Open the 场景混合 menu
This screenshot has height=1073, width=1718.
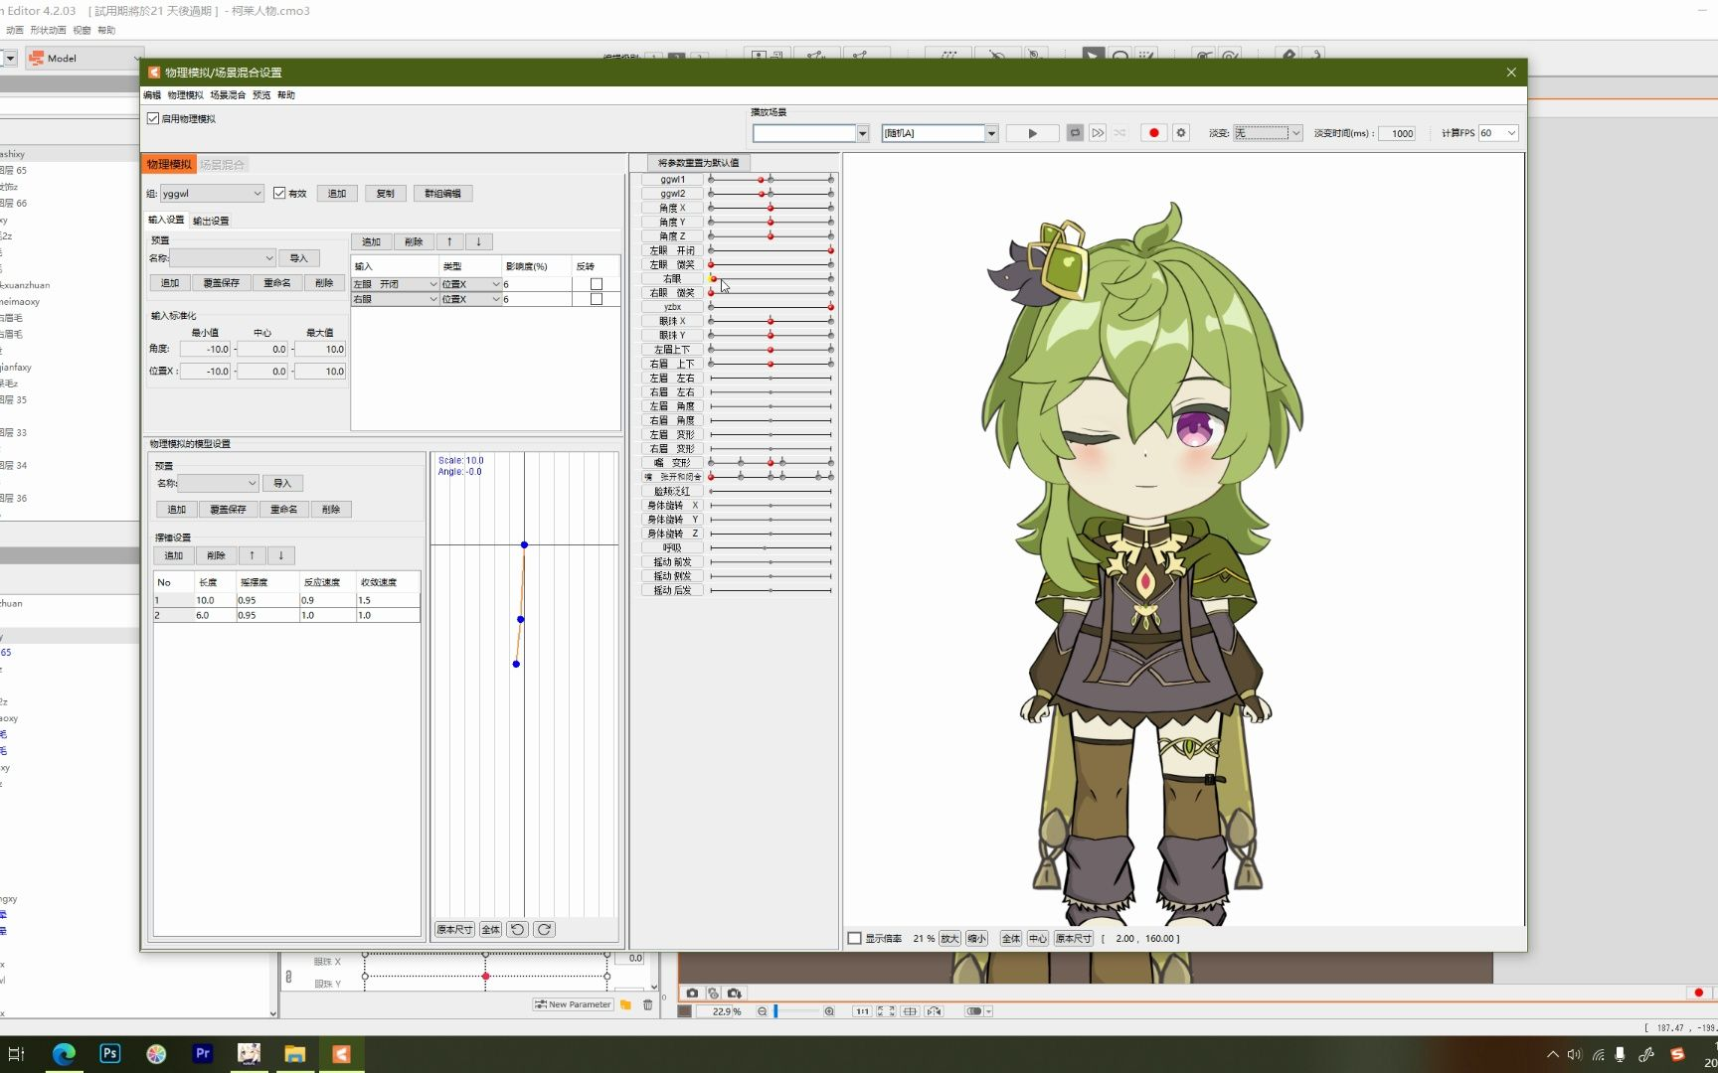tap(228, 95)
